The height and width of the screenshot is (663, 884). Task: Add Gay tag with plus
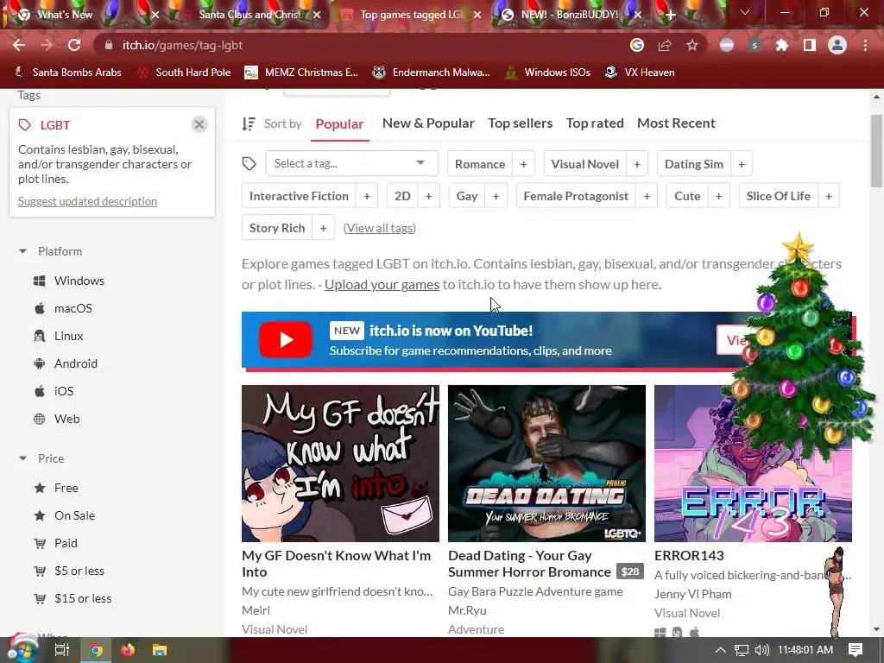496,196
